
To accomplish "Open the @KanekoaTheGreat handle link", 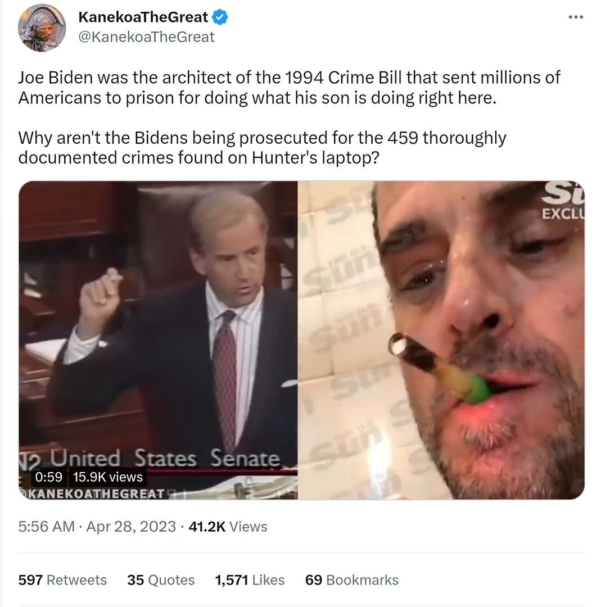I will pyautogui.click(x=146, y=37).
